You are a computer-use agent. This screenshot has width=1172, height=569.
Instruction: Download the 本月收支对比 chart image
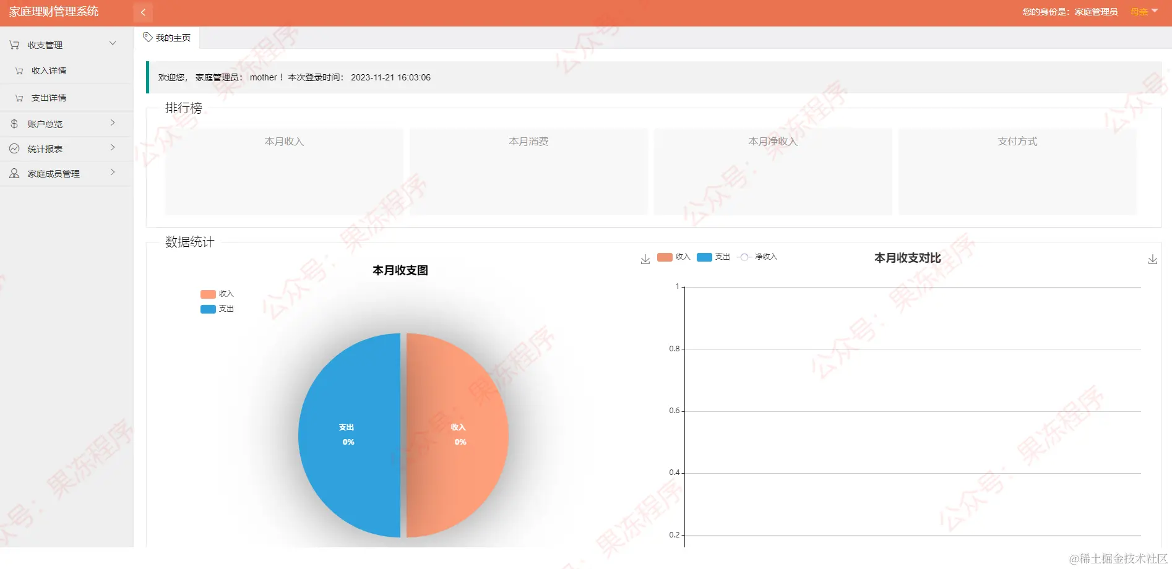[1152, 259]
